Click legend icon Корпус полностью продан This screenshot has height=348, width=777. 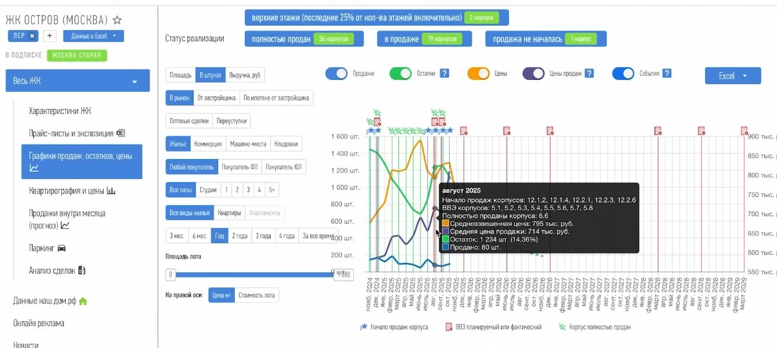(x=562, y=327)
